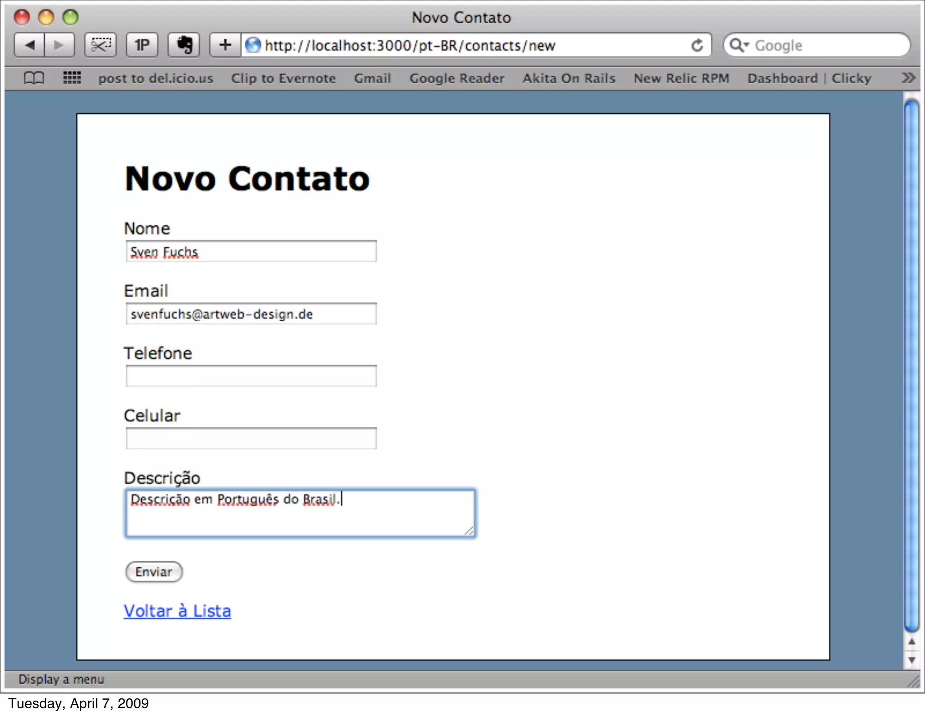Click the plus add bookmark button
This screenshot has width=925, height=716.
click(225, 45)
